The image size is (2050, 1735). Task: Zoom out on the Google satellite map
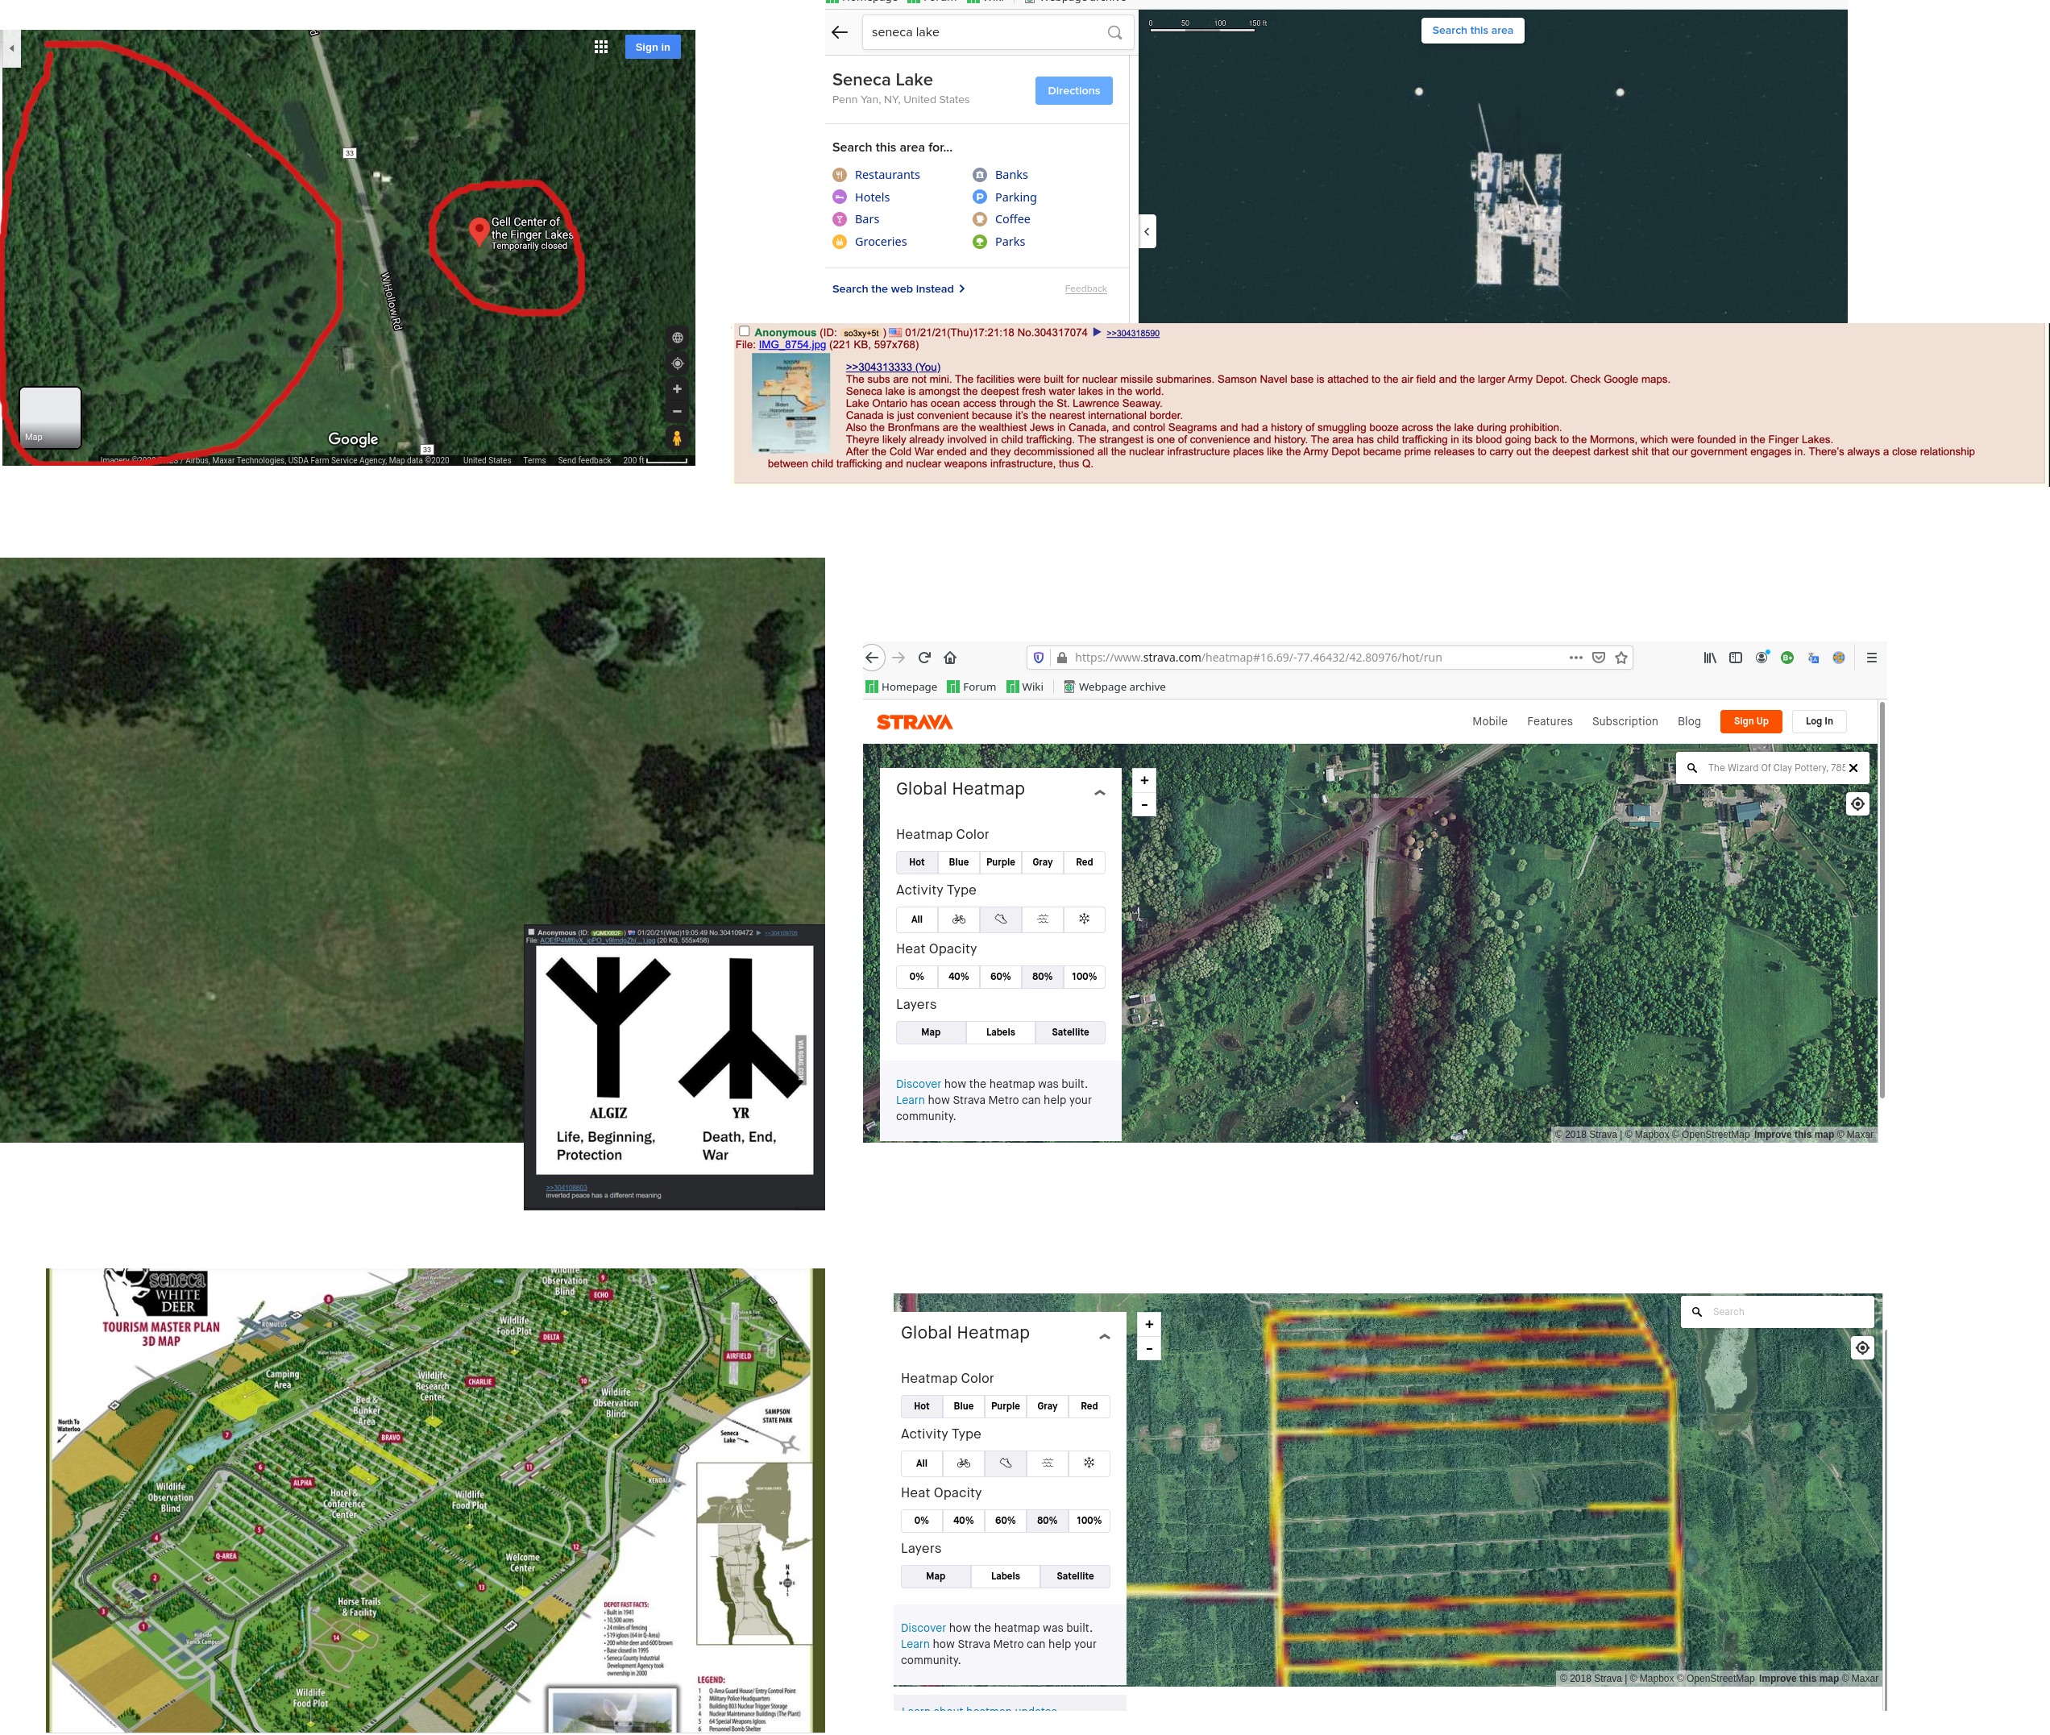pos(677,411)
